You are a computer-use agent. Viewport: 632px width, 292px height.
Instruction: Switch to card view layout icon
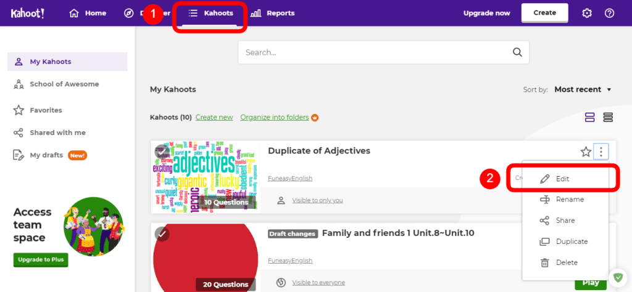click(x=589, y=118)
